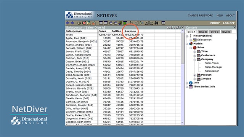Select Sales Manager under Company
Viewport: 244px width, 137px height.
pyautogui.click(x=213, y=67)
